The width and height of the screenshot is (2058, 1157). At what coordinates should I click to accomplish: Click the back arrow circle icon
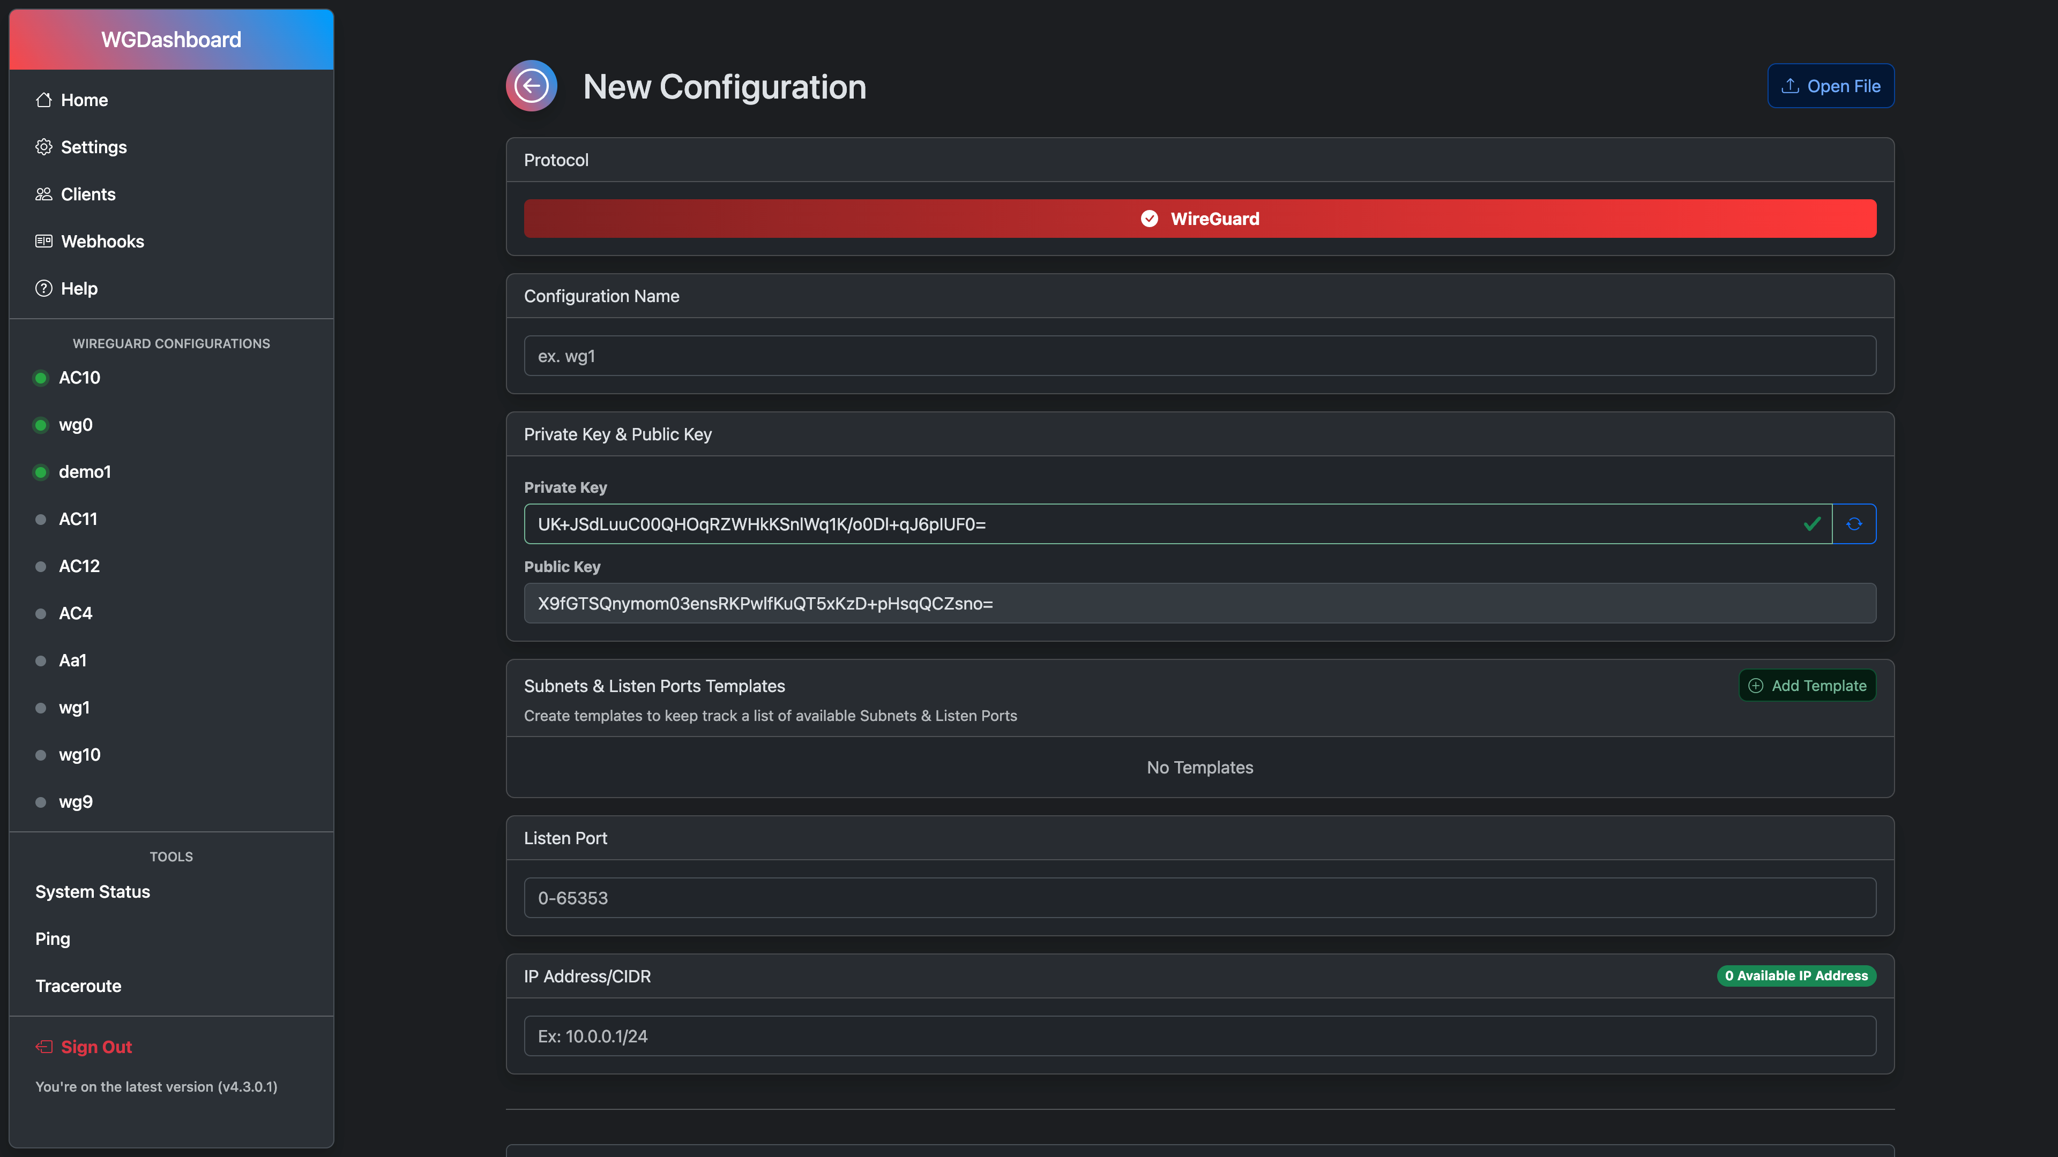coord(531,86)
